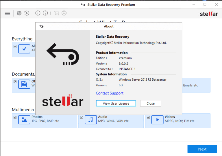Viewport: 222px width, 156px height.
Task: Toggle the Photos checkbox
Action: (15, 117)
